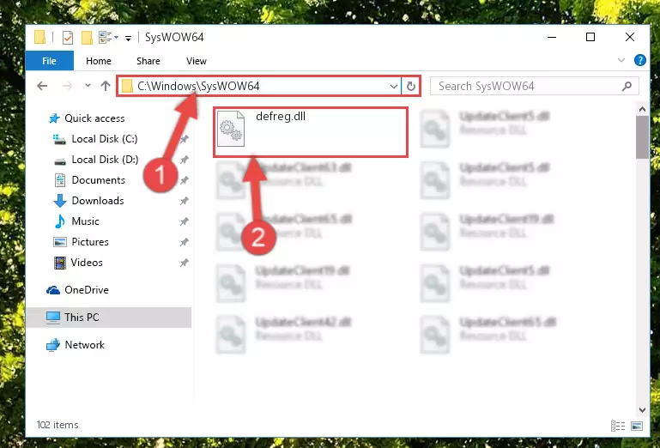Click pin icon next to Videos

coord(184,263)
